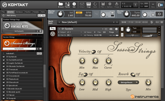The image size is (165, 101).
Task: Solo the 01 Sustain instrument
Action: coord(122,29)
